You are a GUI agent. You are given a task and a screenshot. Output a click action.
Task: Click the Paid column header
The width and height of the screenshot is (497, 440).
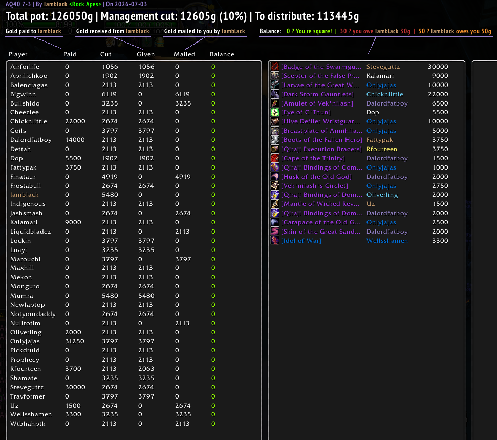[x=70, y=54]
